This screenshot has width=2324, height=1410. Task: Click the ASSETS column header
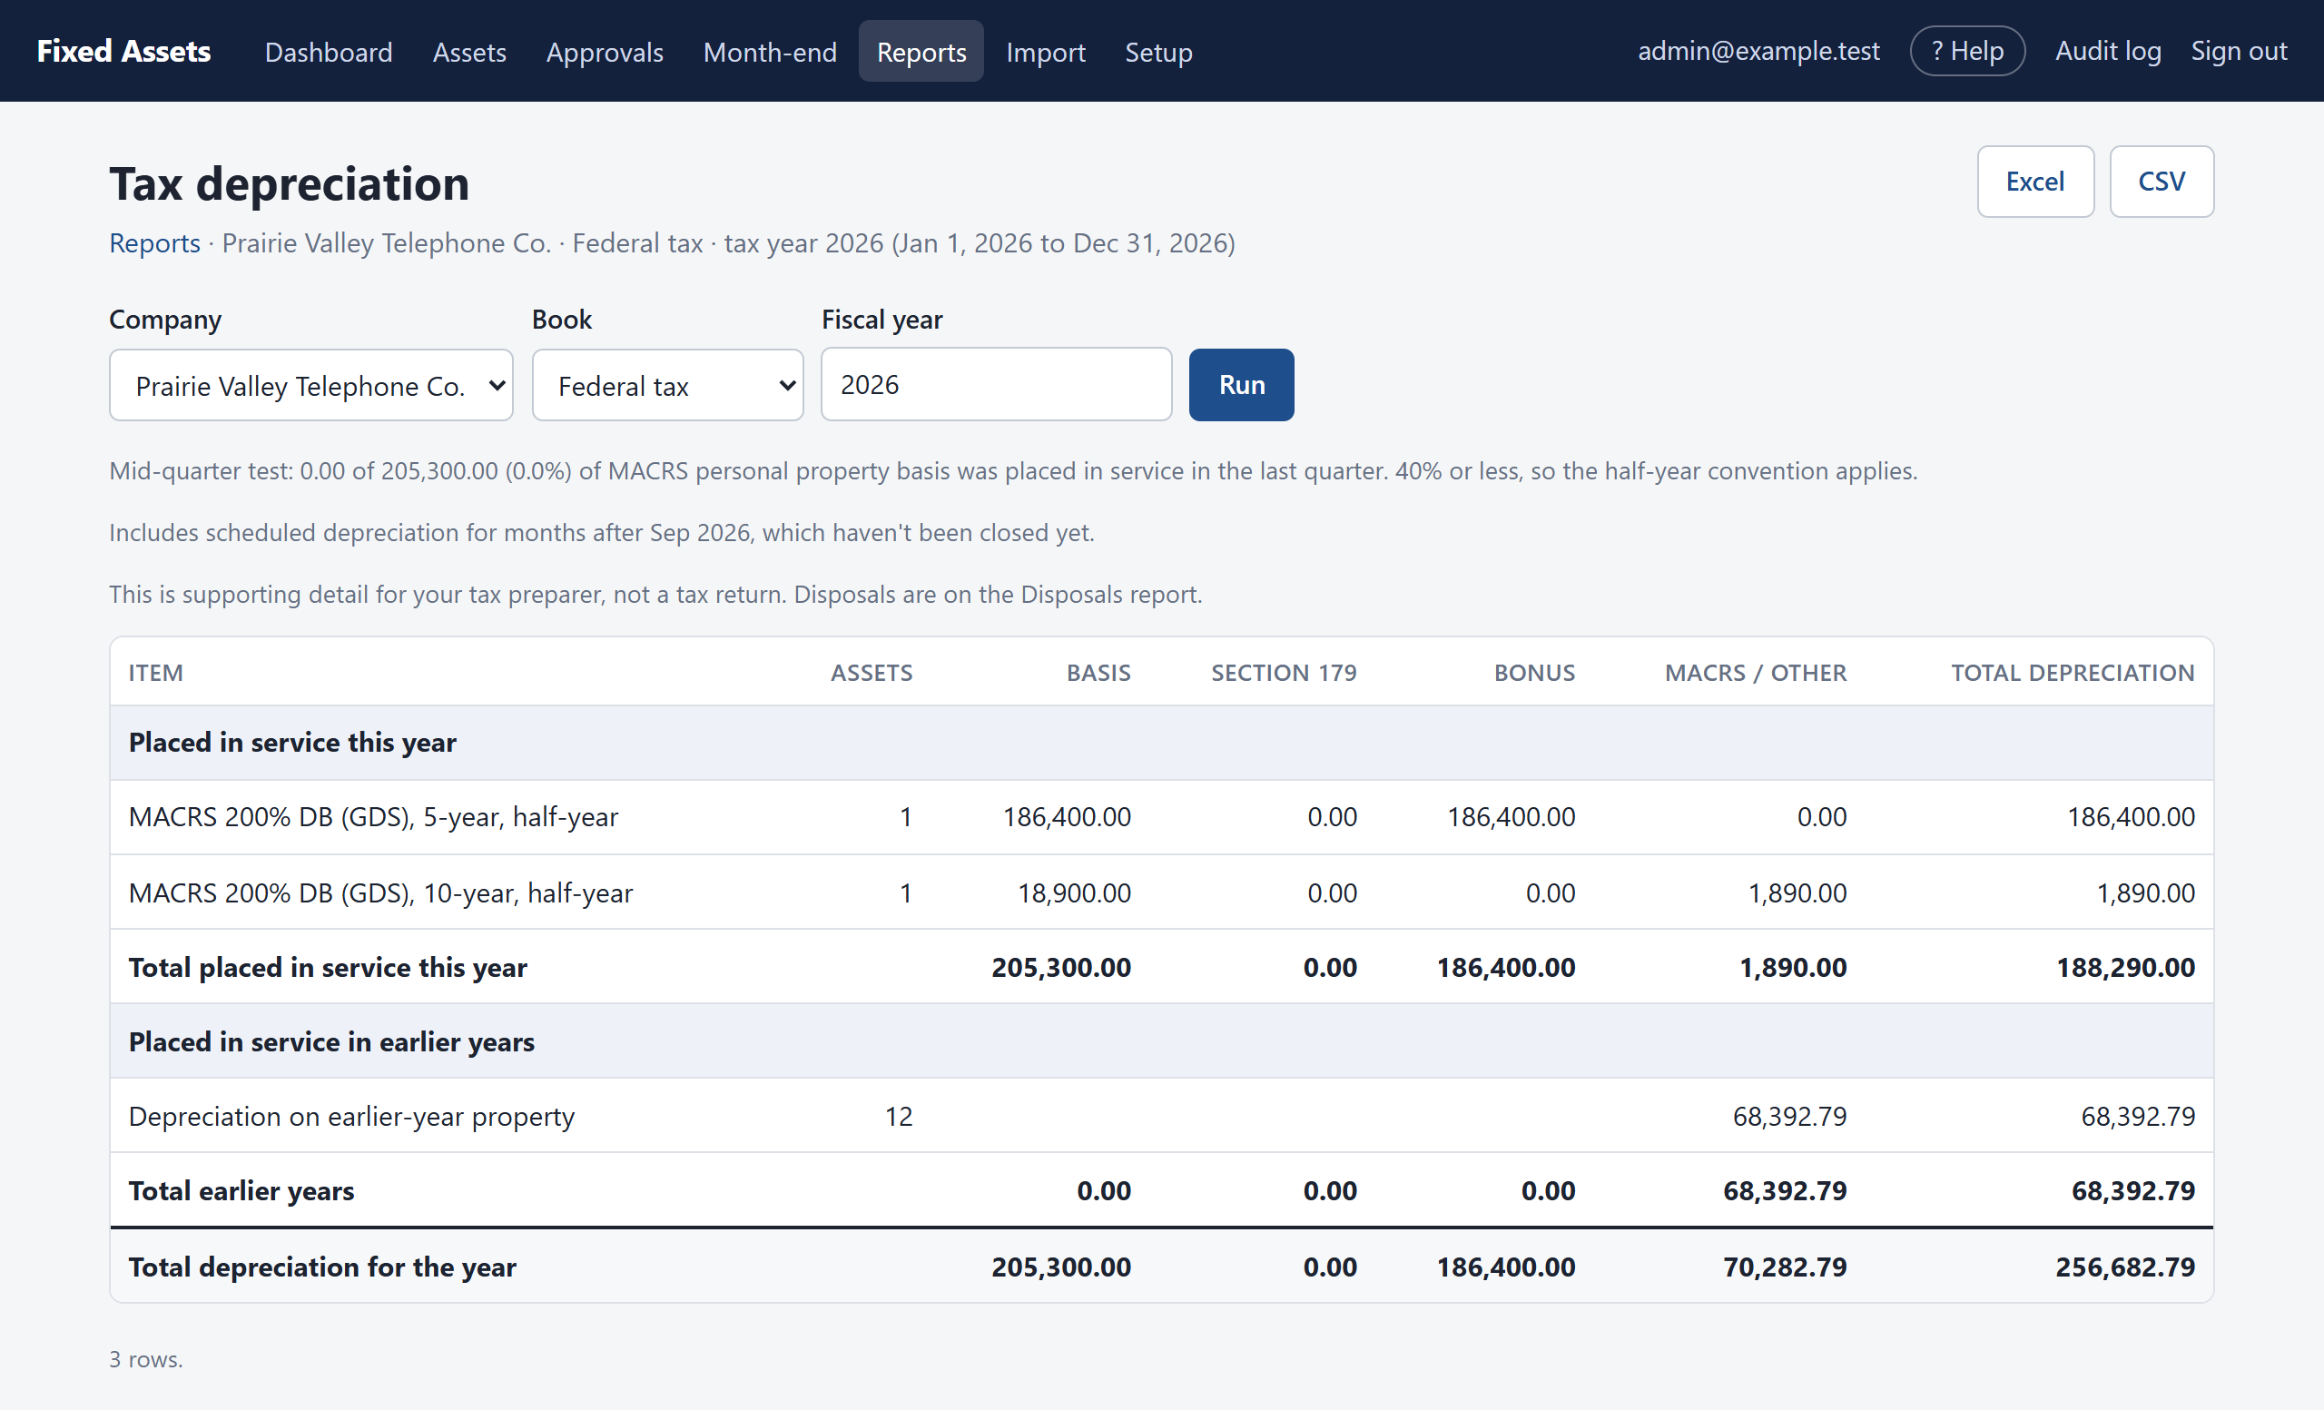pos(871,673)
